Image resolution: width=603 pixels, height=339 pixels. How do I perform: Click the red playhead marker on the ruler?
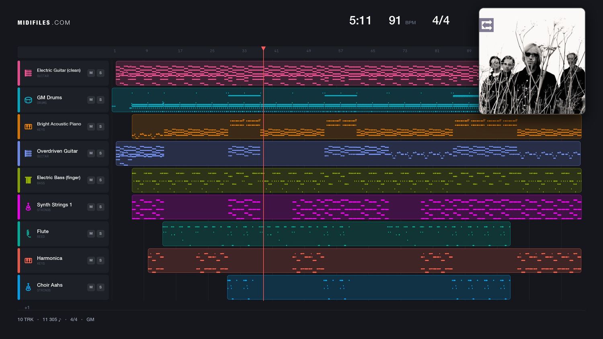coord(263,49)
